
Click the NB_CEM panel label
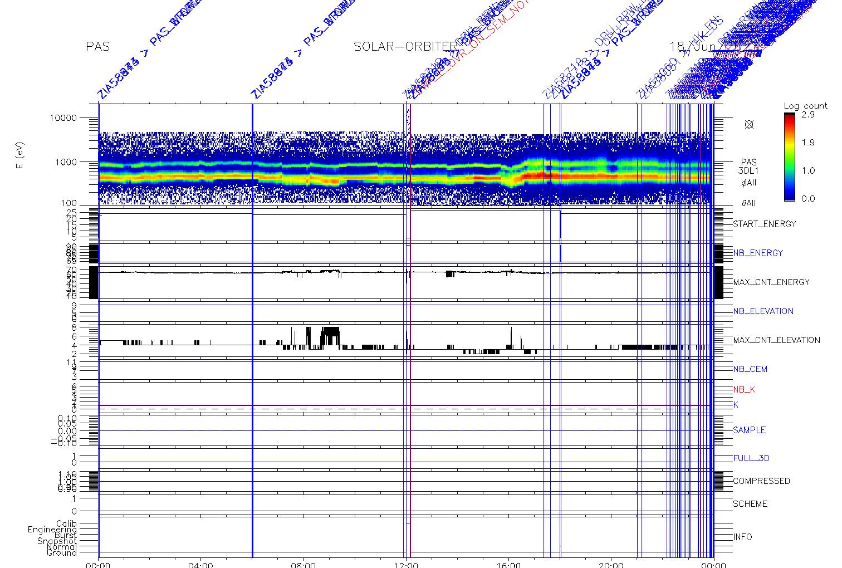point(750,369)
